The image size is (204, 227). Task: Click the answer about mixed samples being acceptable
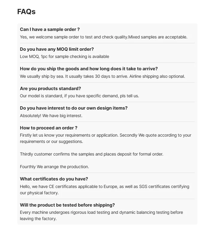(x=104, y=37)
